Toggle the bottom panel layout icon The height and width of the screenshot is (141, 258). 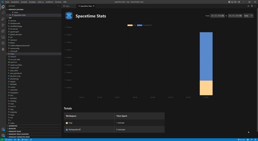(232, 2)
